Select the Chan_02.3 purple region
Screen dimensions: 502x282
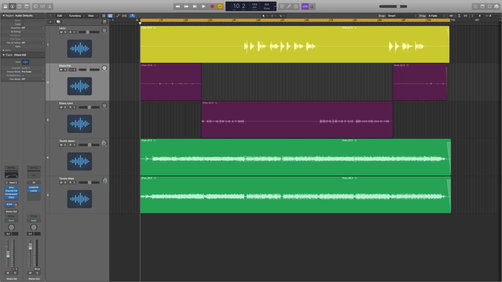pyautogui.click(x=297, y=119)
